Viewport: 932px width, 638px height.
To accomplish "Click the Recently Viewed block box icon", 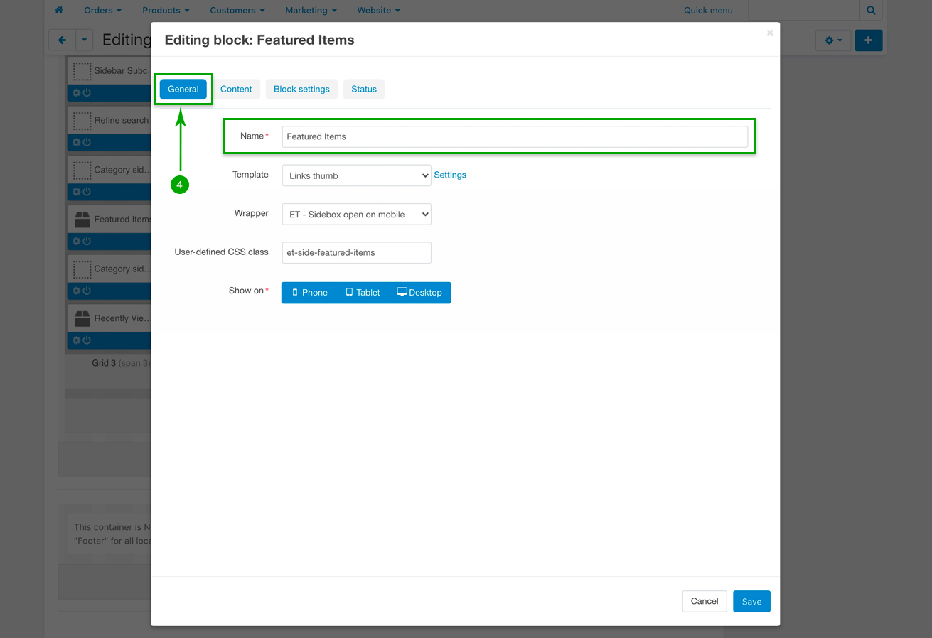I will (x=82, y=318).
